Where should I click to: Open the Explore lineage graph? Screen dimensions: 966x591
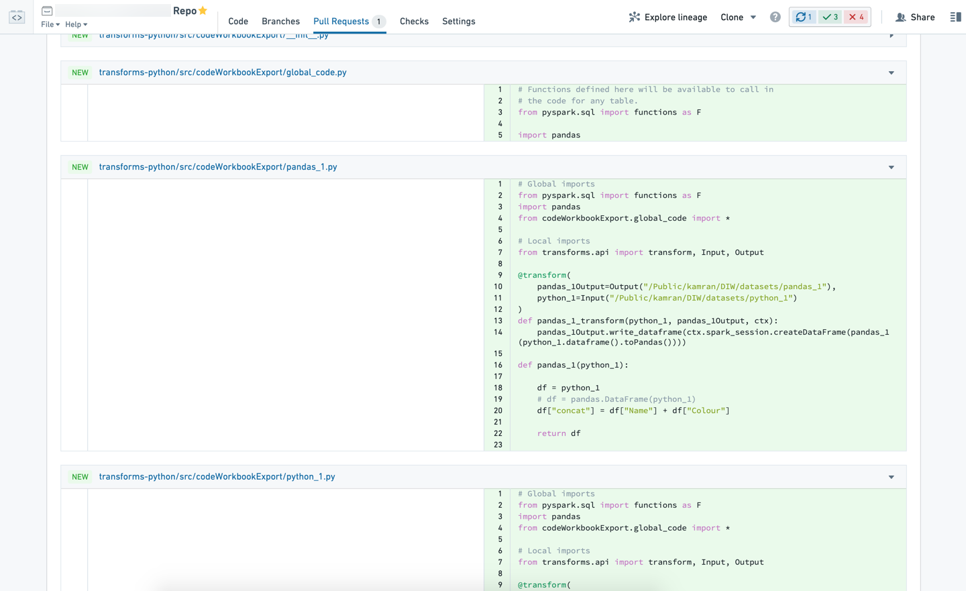click(x=667, y=17)
